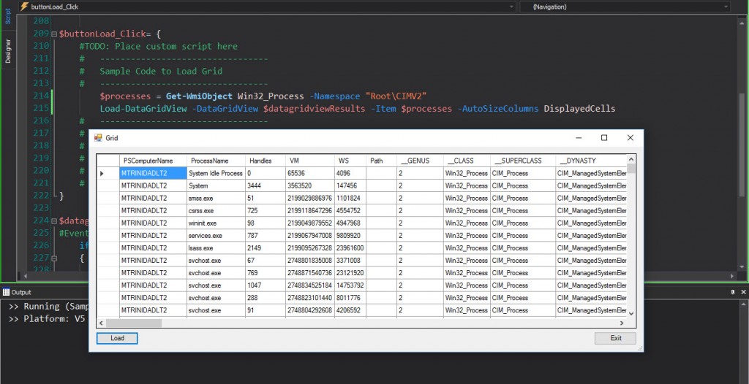Click the Output panel icon
Image resolution: width=749 pixels, height=384 pixels.
click(x=5, y=292)
